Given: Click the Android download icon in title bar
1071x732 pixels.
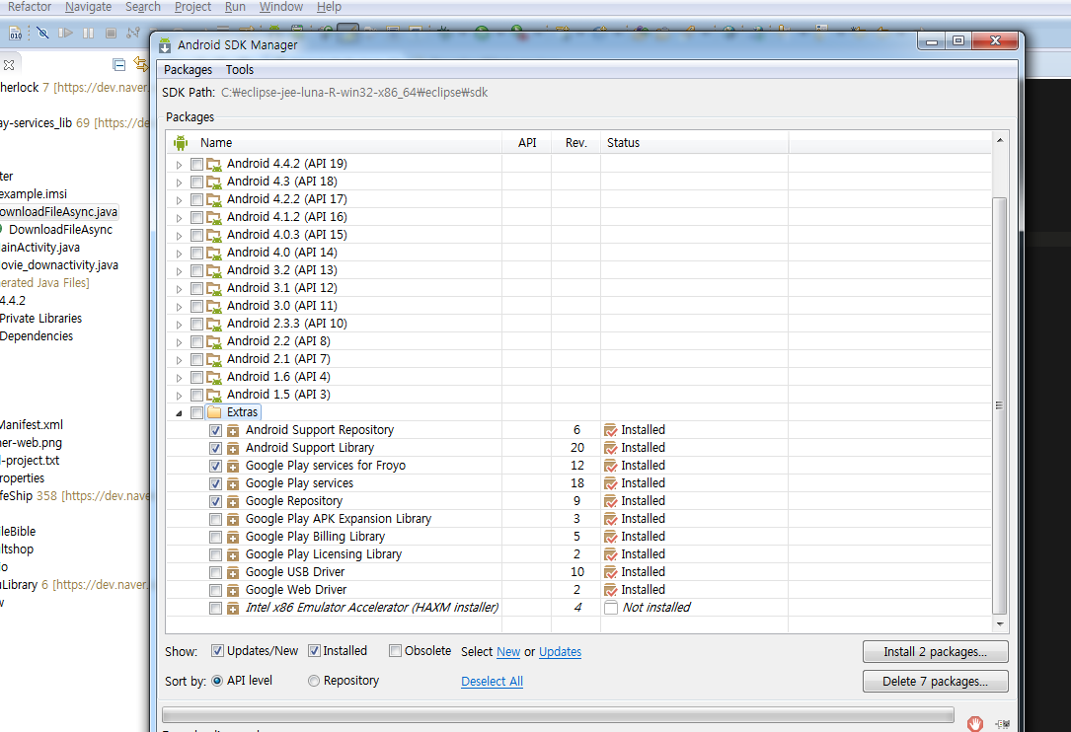Looking at the screenshot, I should (165, 45).
